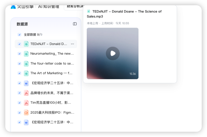Click the AI知识管理 header title

point(49,6)
